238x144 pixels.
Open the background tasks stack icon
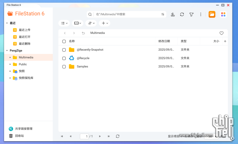coord(173,14)
